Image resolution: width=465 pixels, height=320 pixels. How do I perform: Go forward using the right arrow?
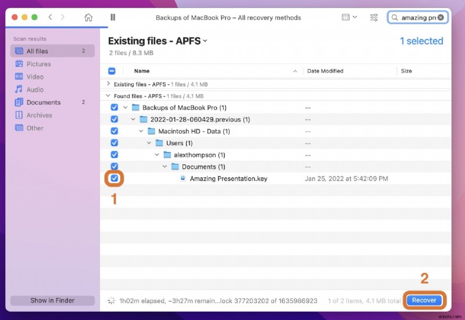[x=63, y=17]
